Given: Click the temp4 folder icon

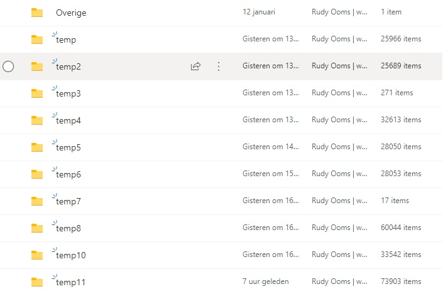Looking at the screenshot, I should point(37,120).
